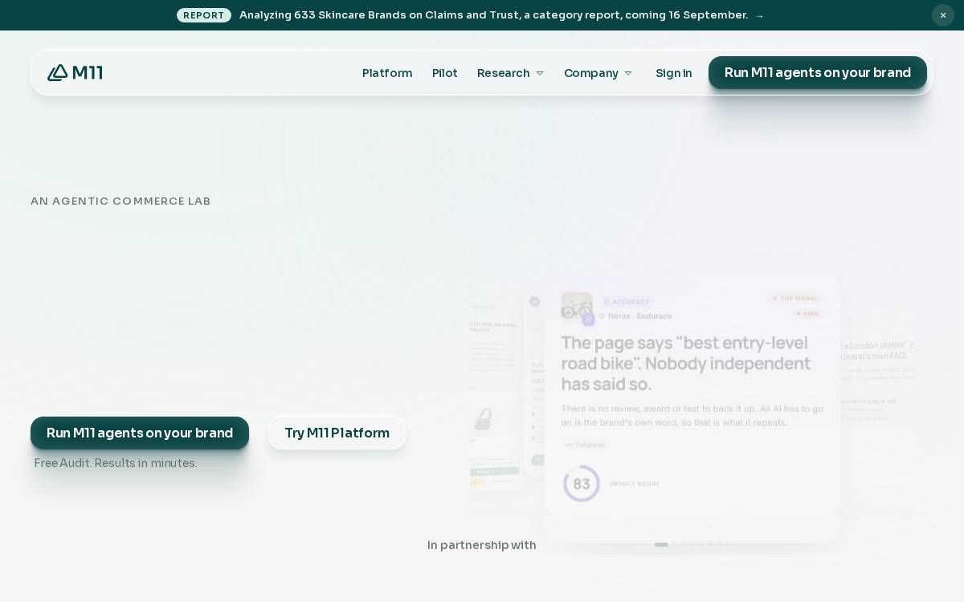Click the faded headphones image in left card
The width and height of the screenshot is (964, 602).
point(482,420)
